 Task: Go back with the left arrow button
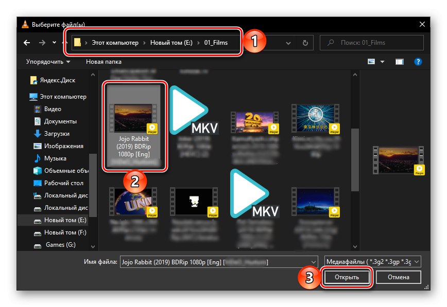(x=27, y=43)
